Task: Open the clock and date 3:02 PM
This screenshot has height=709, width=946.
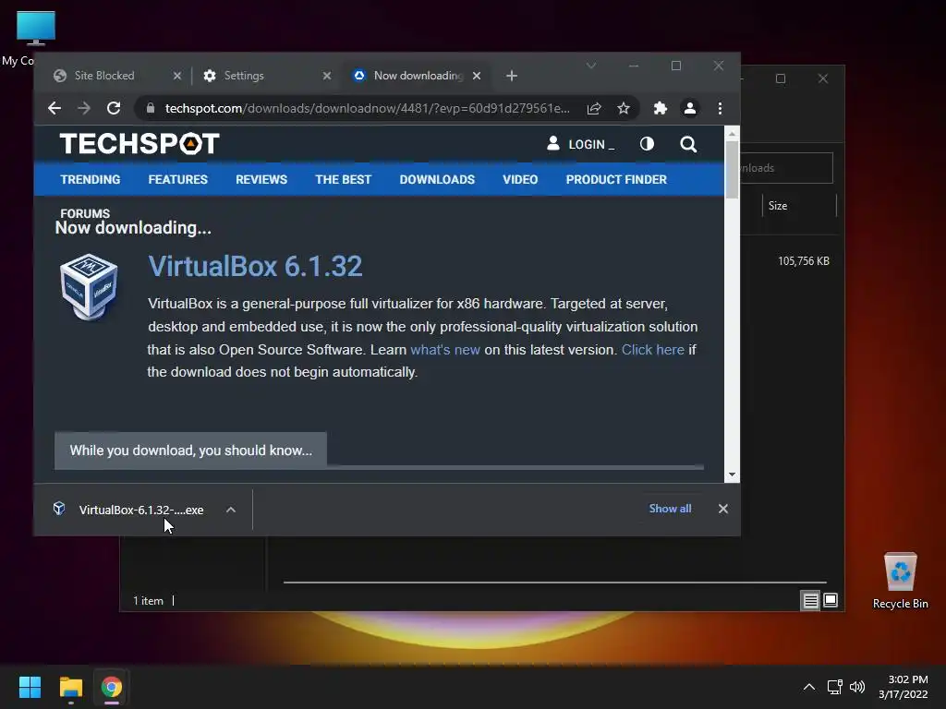Action: [904, 687]
